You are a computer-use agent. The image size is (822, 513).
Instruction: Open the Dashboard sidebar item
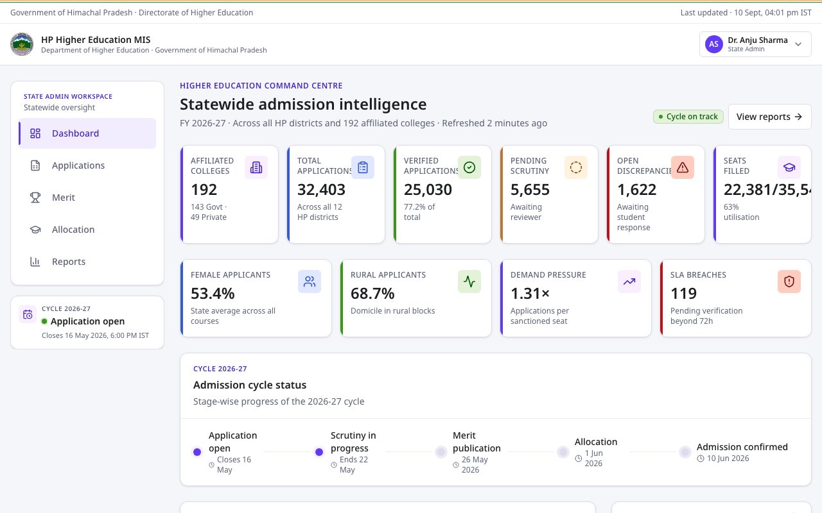tap(87, 133)
